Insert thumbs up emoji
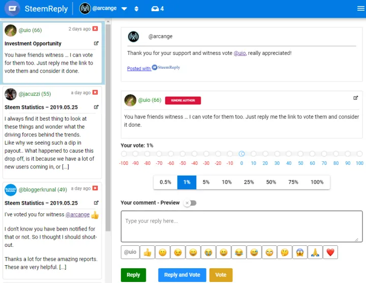This screenshot has width=366, height=283. coord(147,252)
